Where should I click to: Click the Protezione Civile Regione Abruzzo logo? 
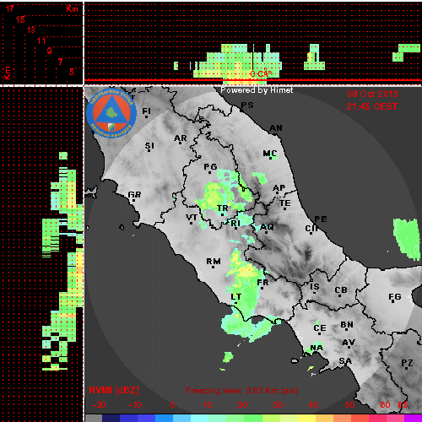pos(111,113)
